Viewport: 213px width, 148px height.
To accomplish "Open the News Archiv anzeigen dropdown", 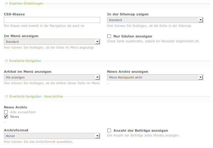I will pos(155,77).
